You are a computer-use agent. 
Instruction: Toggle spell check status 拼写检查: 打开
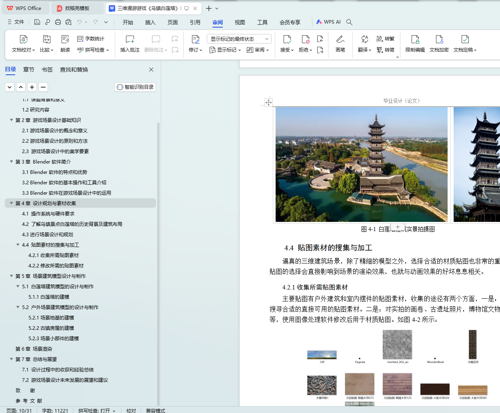click(96, 411)
